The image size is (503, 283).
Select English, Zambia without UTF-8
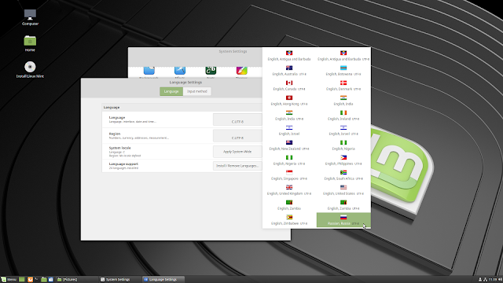289,205
